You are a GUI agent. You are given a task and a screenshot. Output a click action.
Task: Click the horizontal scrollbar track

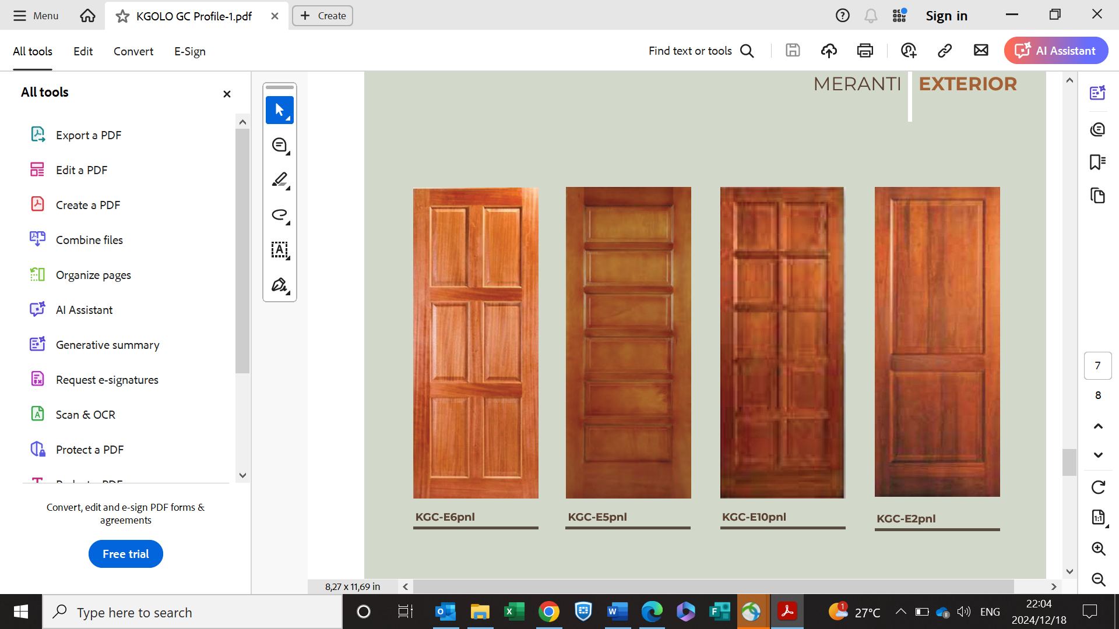tap(1032, 586)
